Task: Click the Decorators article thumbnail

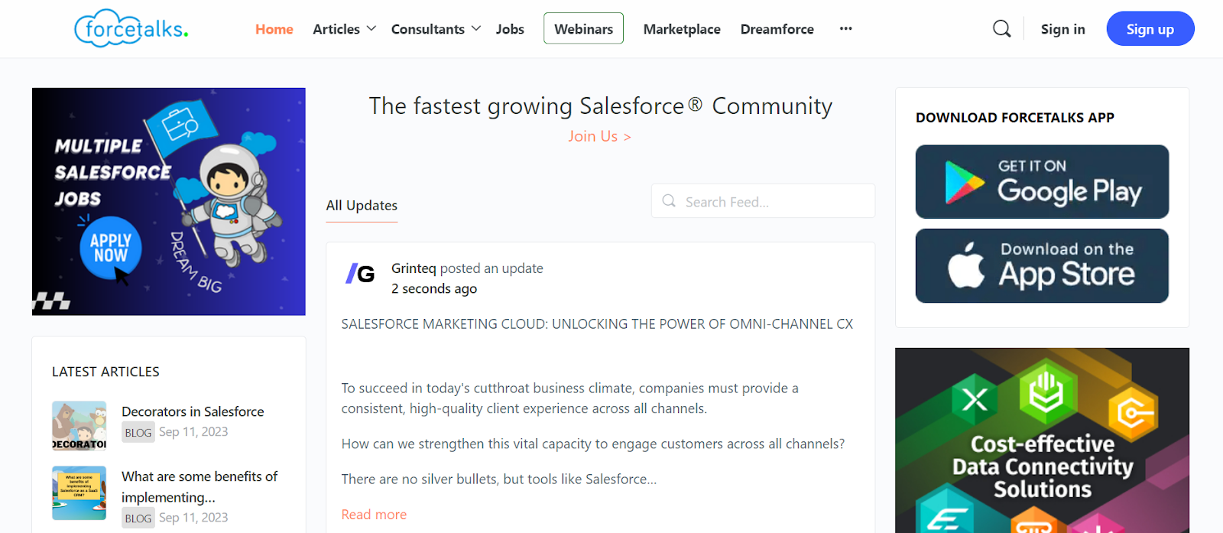Action: [x=79, y=426]
